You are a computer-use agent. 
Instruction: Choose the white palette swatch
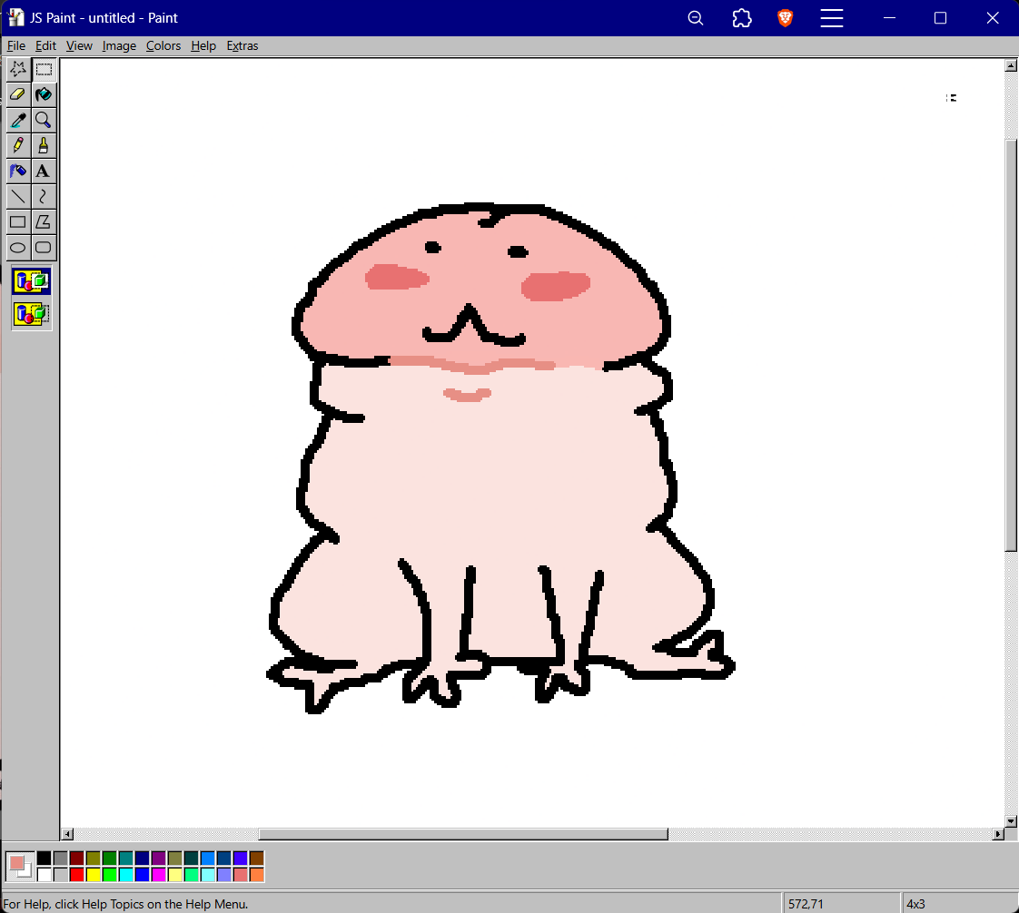pos(45,875)
